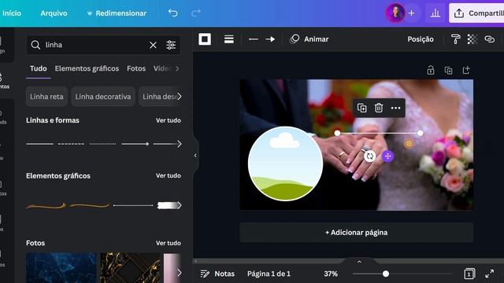This screenshot has height=283, width=504.
Task: Select the black gold marble photo
Action: coord(130,267)
